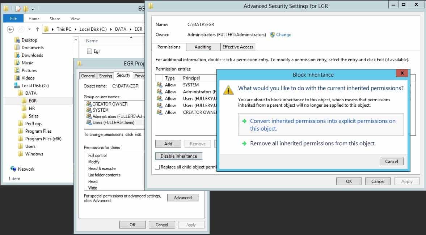Switch to General tab in EGR Properties
The width and height of the screenshot is (426, 235).
[x=88, y=76]
